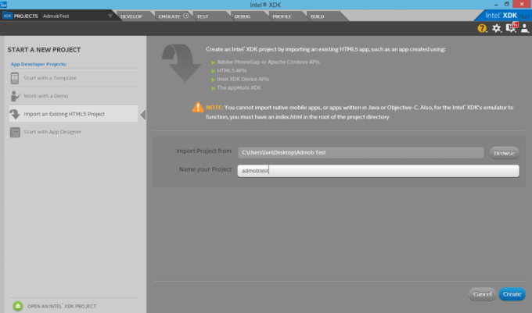Click the Cancel button
This screenshot has height=313, width=532.
[x=482, y=294]
